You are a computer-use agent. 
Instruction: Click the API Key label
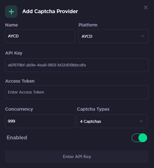[14, 53]
